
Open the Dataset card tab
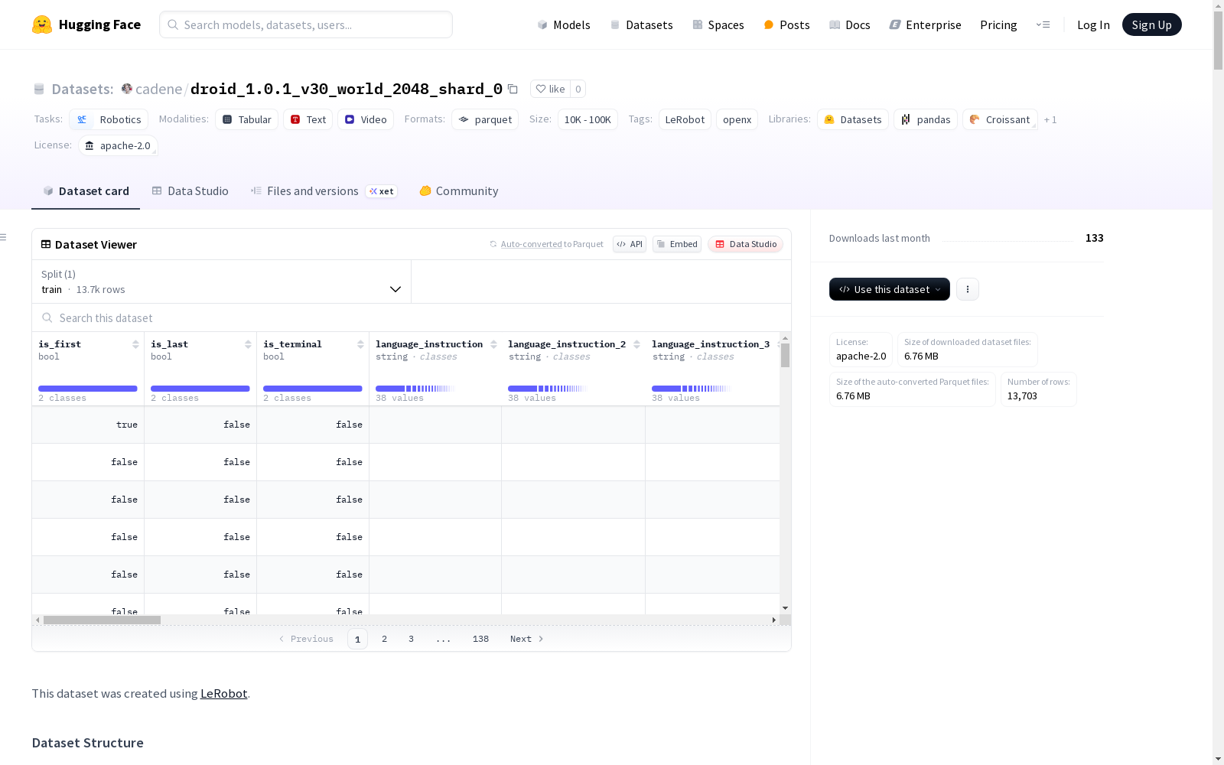point(86,191)
